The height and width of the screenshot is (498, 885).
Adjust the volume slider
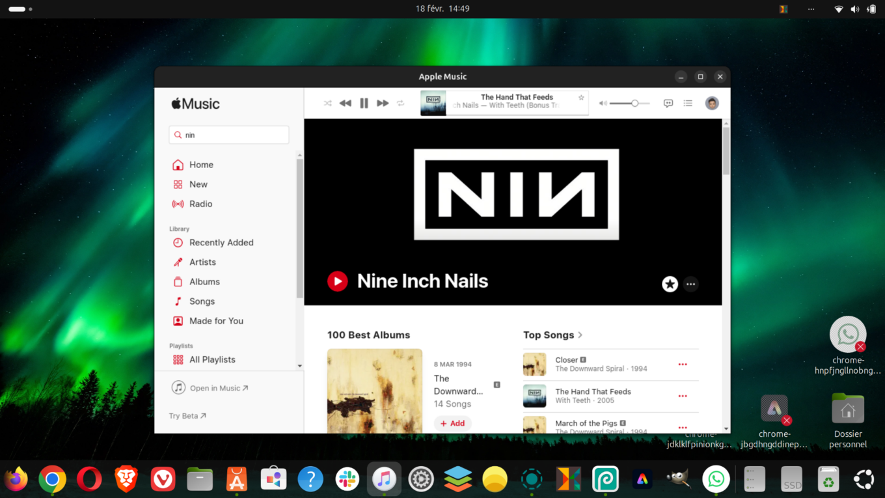[x=629, y=104]
